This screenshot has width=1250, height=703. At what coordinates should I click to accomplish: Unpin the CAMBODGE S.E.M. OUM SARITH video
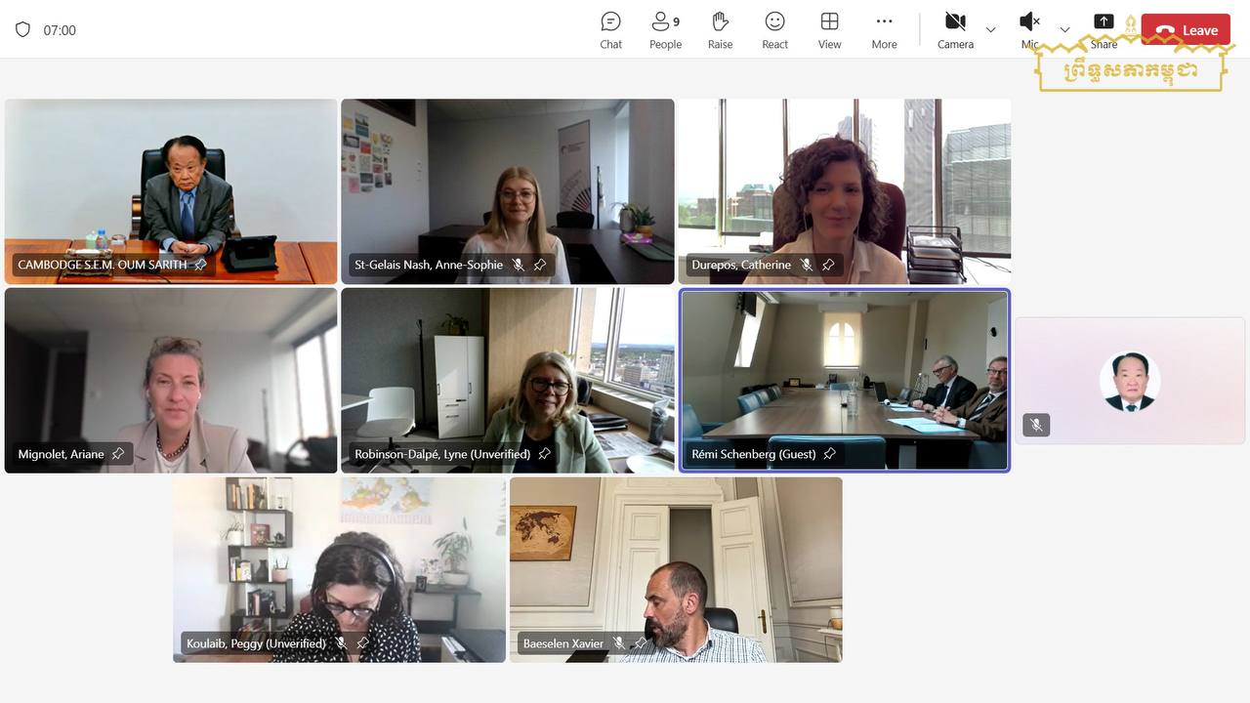pyautogui.click(x=201, y=265)
